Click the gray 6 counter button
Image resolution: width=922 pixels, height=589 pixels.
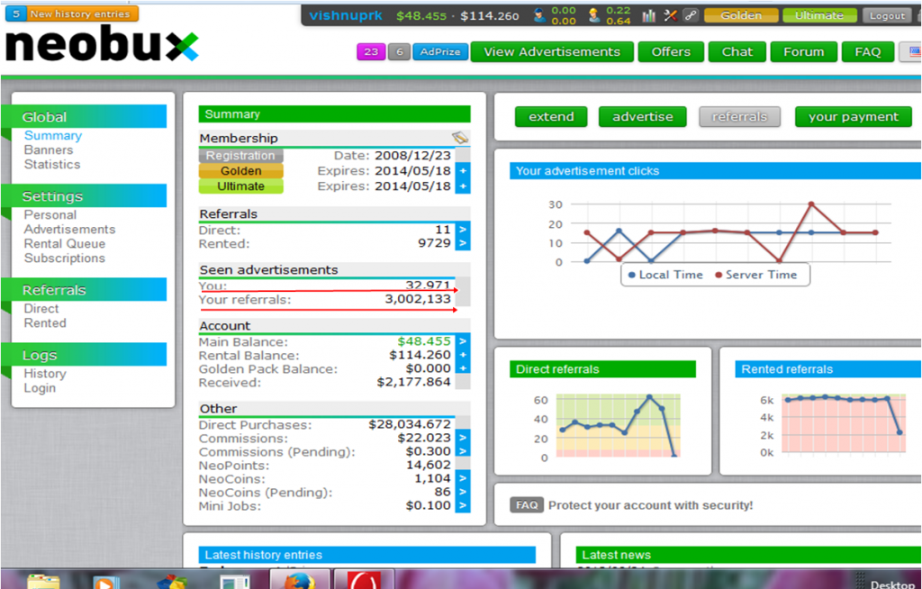click(x=399, y=51)
